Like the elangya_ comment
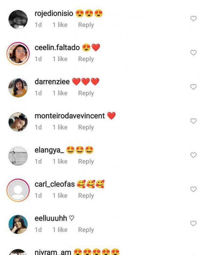Screen dimensions: 204x255 click(x=194, y=155)
